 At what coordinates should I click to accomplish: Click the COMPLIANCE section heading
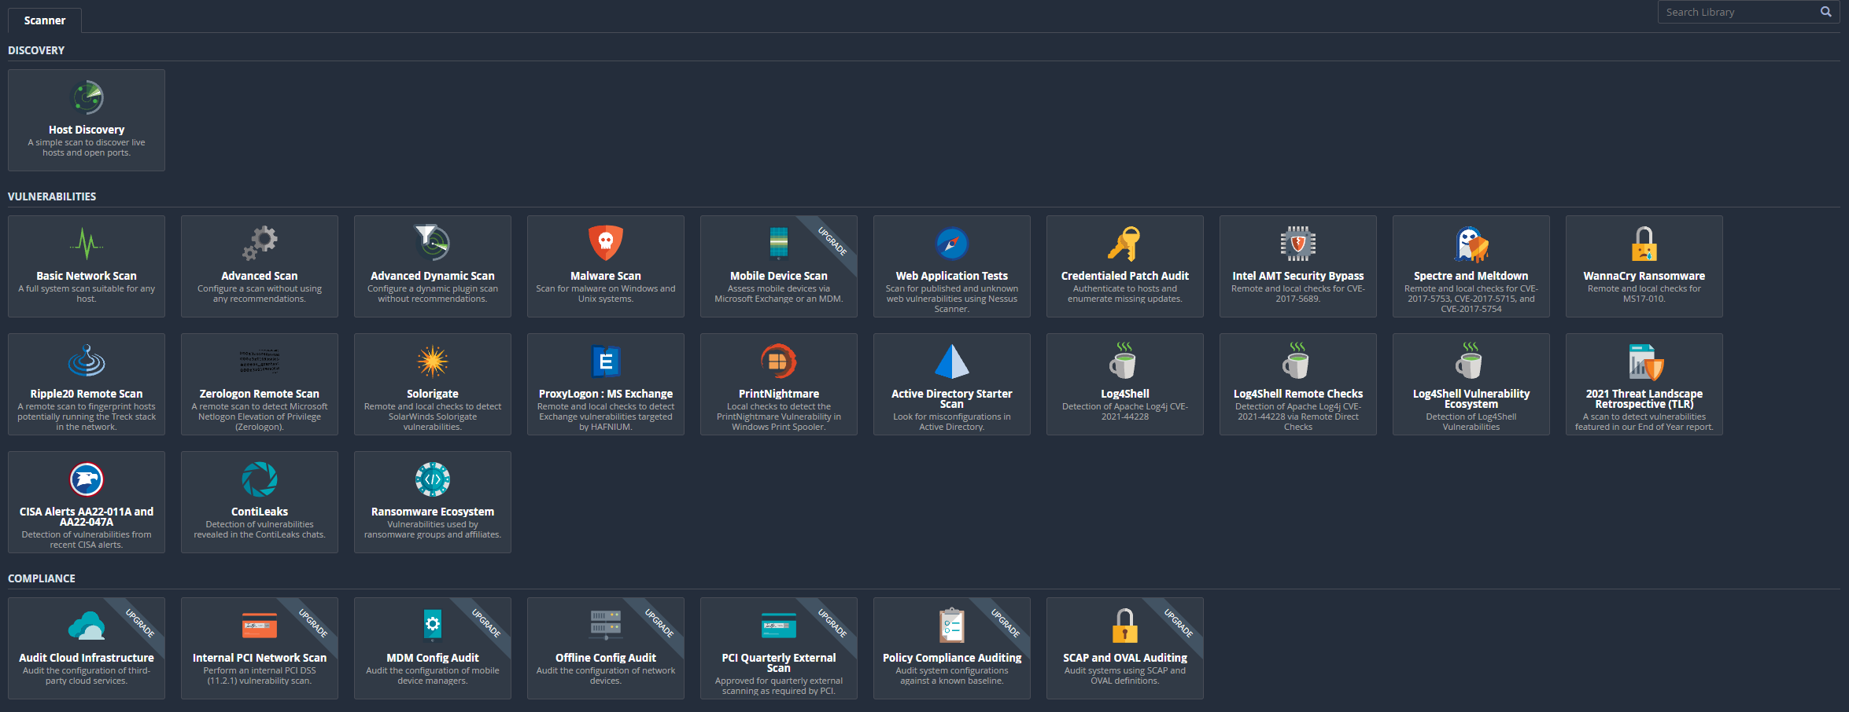[x=42, y=578]
